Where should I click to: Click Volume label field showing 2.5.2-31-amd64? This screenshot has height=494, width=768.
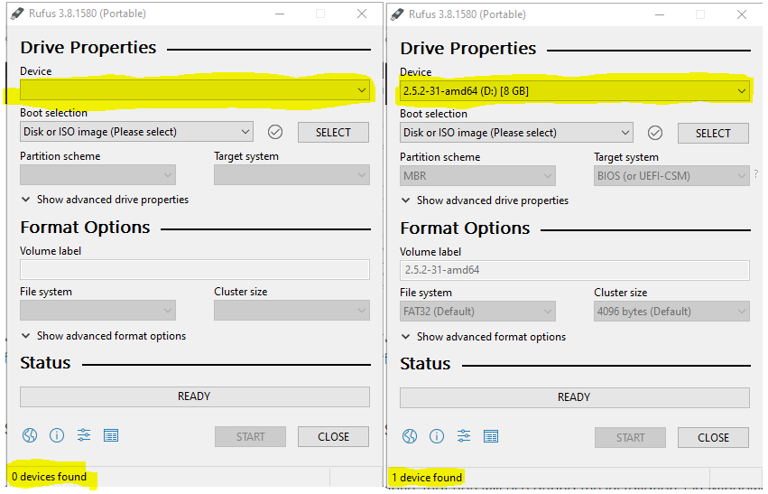575,270
